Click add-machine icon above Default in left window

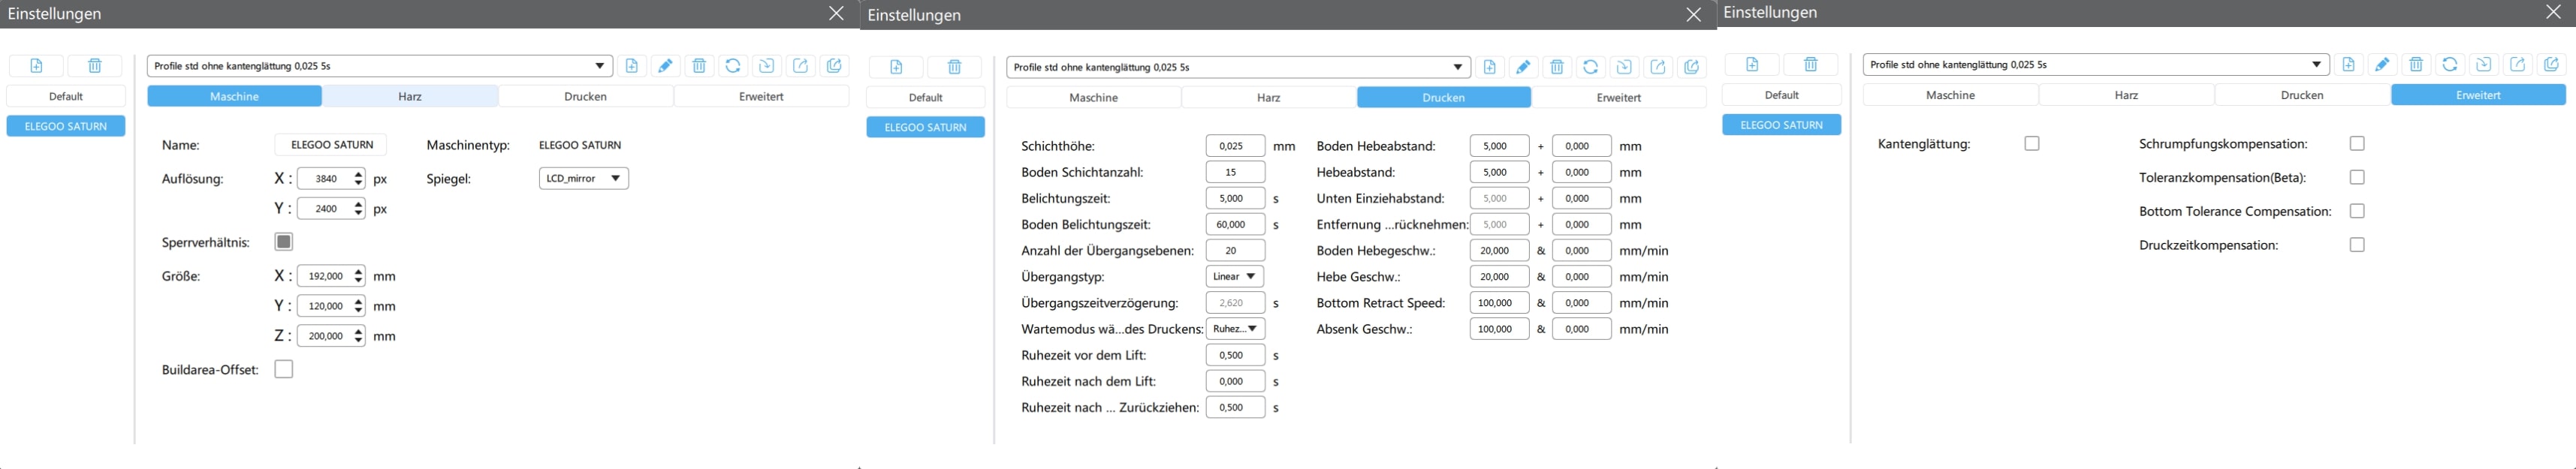36,66
